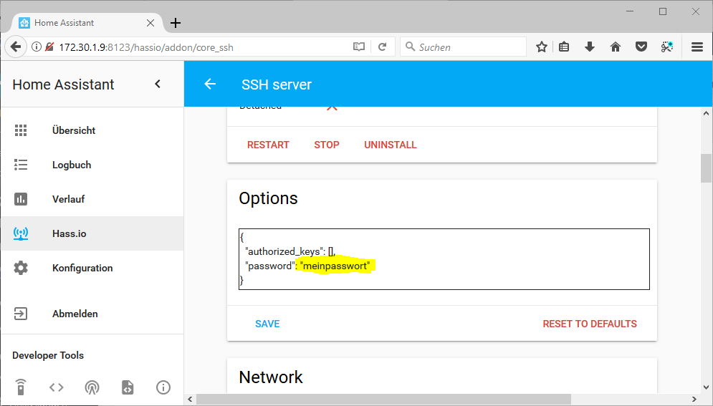Restart the SSH server add-on
This screenshot has width=713, height=406.
pyautogui.click(x=268, y=145)
